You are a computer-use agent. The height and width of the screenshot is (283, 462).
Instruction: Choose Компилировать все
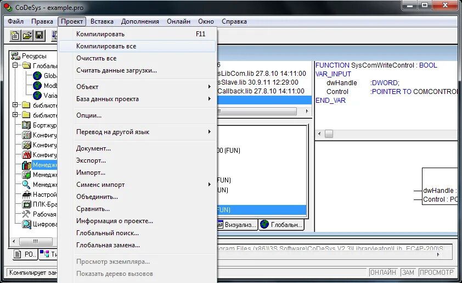(137, 46)
